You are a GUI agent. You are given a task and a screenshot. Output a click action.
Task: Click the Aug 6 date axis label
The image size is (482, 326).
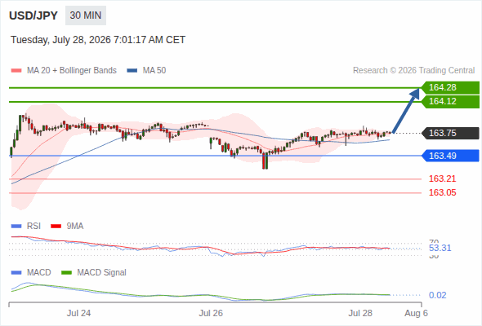coord(416,313)
